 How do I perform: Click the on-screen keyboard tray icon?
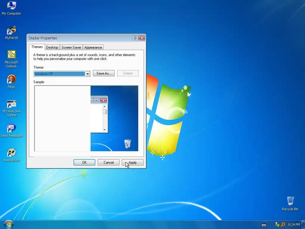click(264, 225)
